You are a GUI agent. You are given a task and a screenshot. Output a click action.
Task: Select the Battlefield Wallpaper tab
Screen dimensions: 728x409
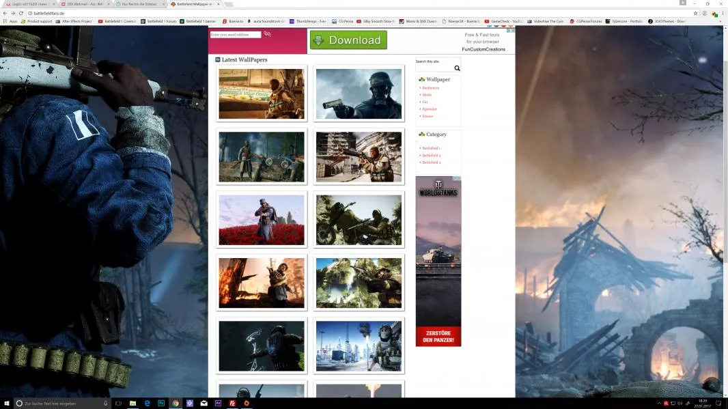point(194,4)
